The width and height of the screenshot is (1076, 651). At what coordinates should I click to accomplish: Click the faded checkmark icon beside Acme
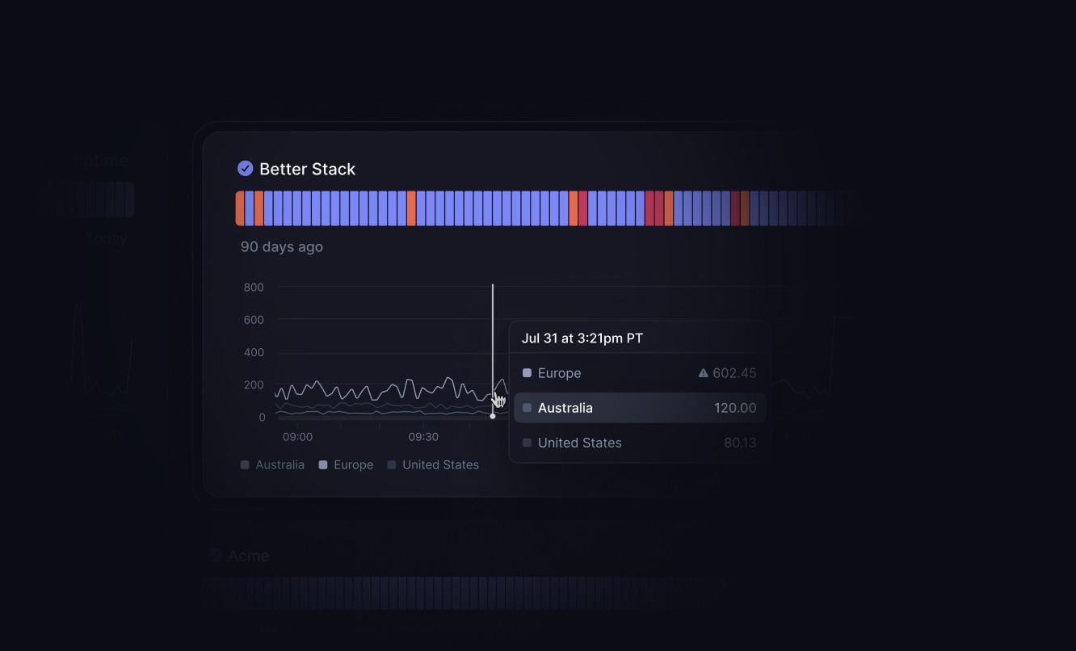pyautogui.click(x=214, y=555)
